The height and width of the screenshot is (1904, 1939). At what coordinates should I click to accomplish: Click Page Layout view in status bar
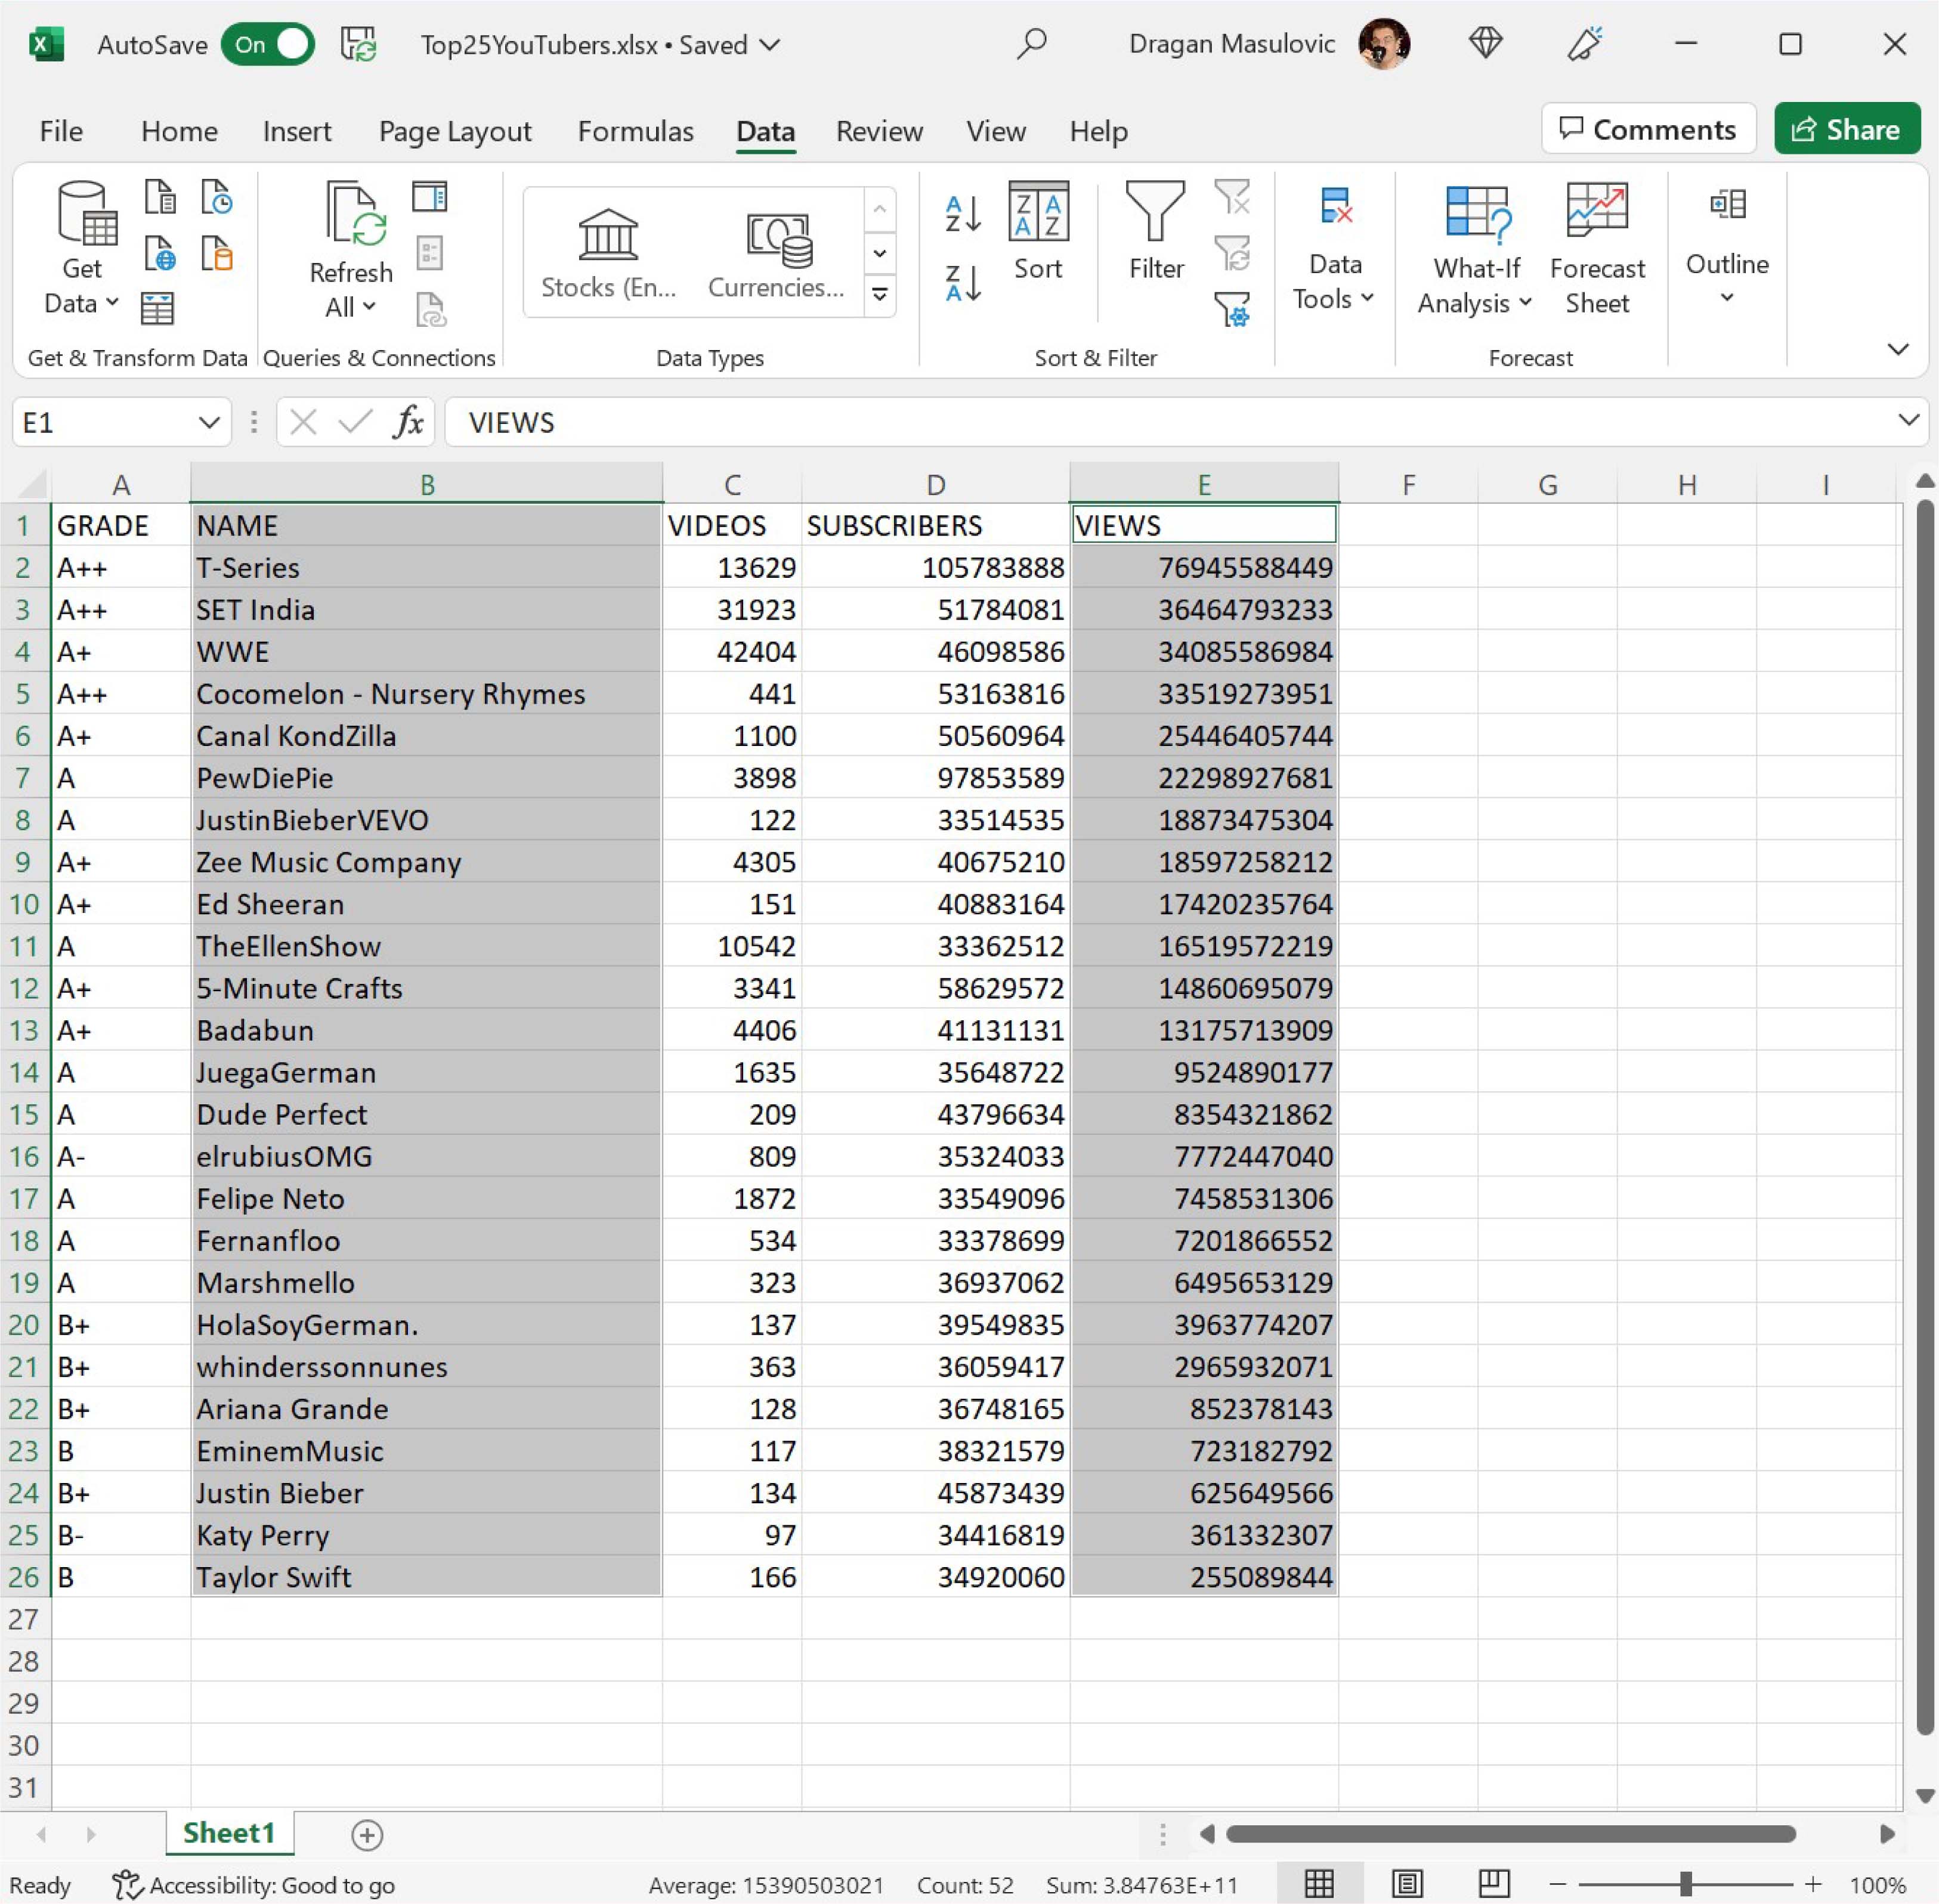point(1407,1885)
